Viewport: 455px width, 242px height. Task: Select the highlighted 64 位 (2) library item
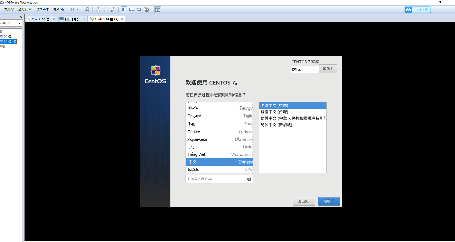tap(8, 42)
